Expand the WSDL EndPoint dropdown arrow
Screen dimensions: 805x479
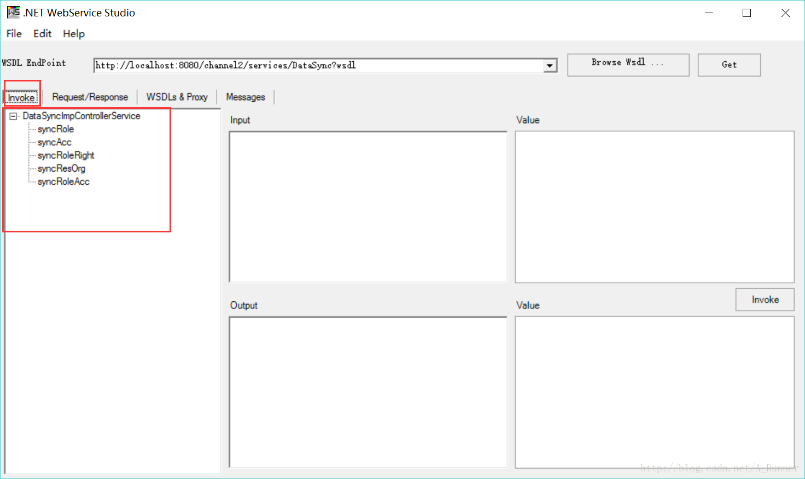click(x=550, y=66)
